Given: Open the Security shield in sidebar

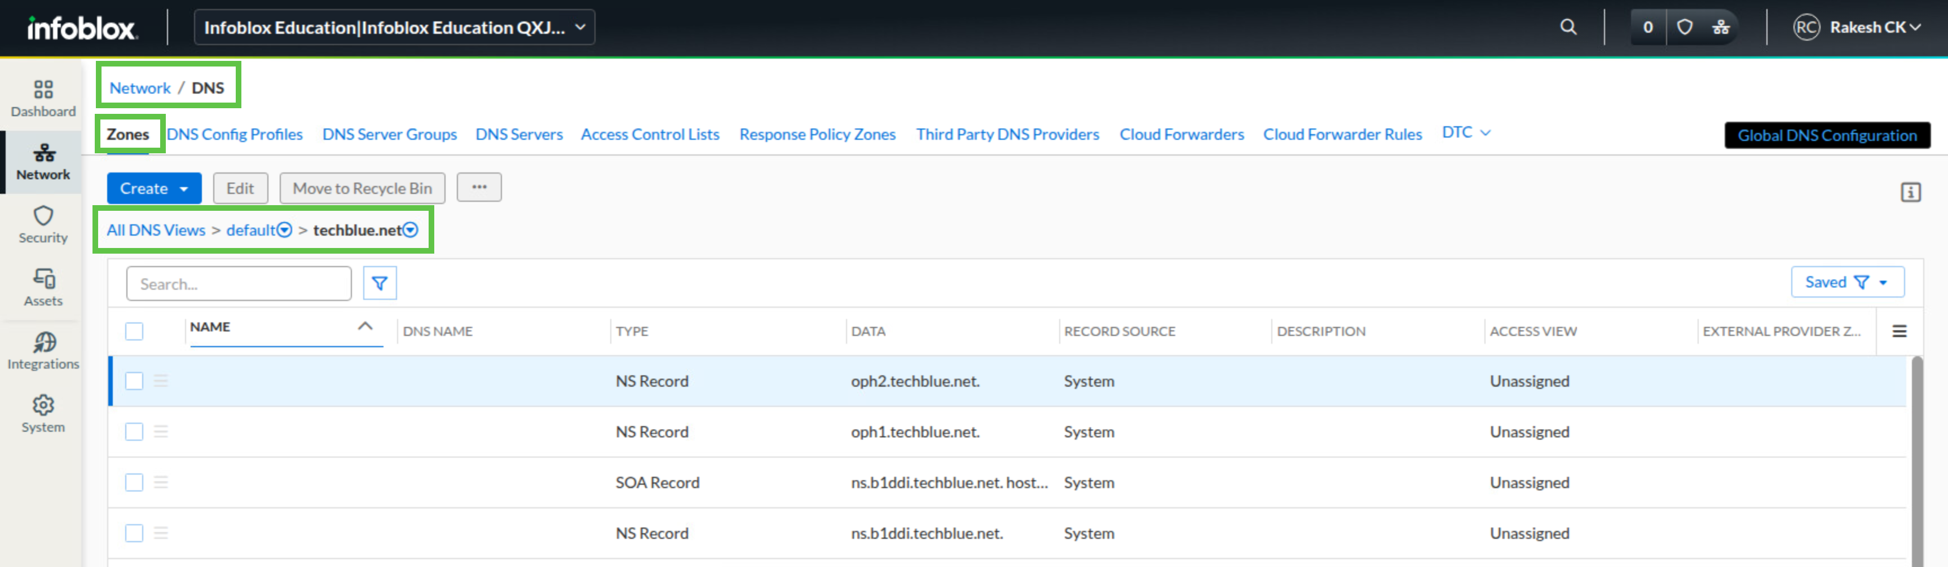Looking at the screenshot, I should click(x=43, y=225).
